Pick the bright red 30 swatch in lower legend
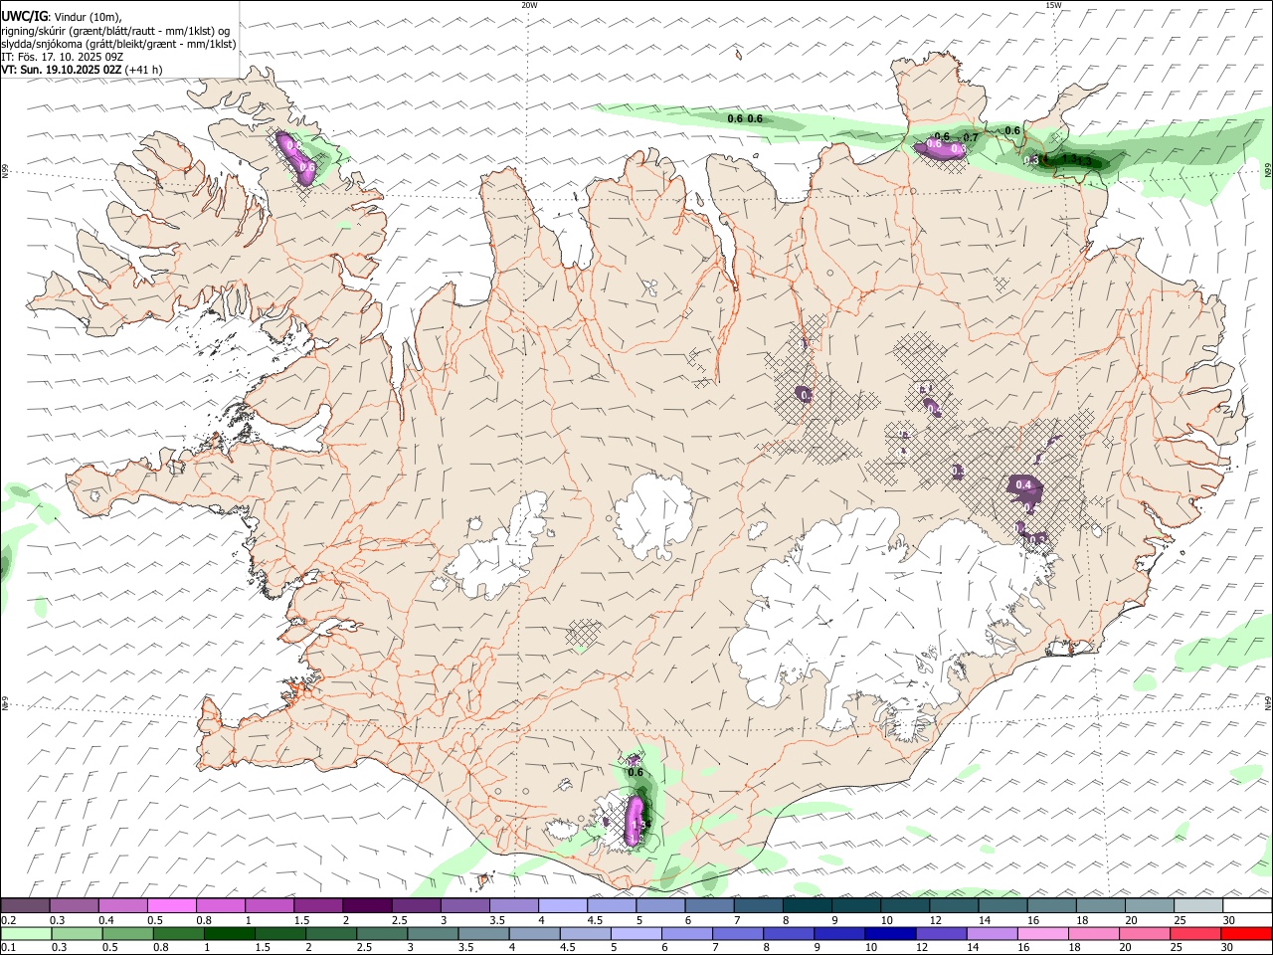The height and width of the screenshot is (955, 1273). point(1245,933)
